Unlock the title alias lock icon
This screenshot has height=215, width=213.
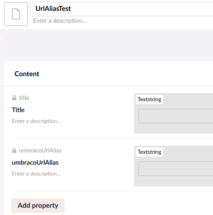click(14, 98)
